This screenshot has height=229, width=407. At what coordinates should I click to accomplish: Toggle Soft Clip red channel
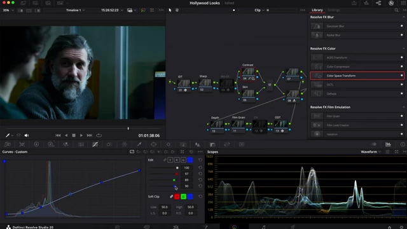point(177,197)
